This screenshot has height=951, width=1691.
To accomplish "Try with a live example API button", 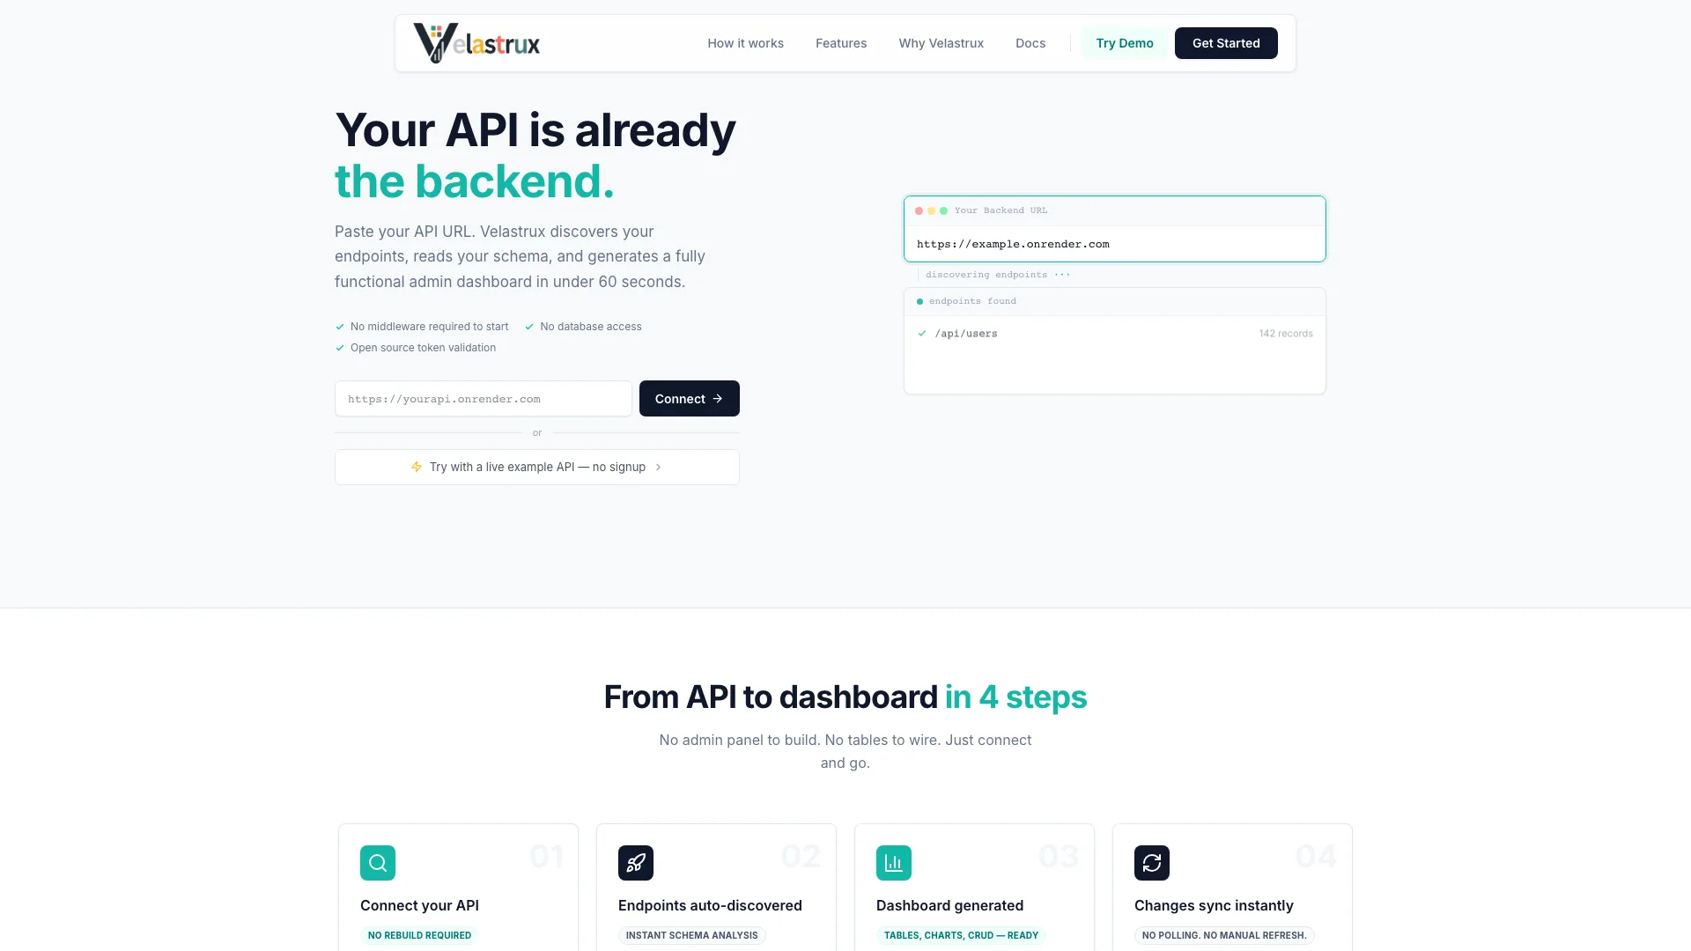I will 537,468.
